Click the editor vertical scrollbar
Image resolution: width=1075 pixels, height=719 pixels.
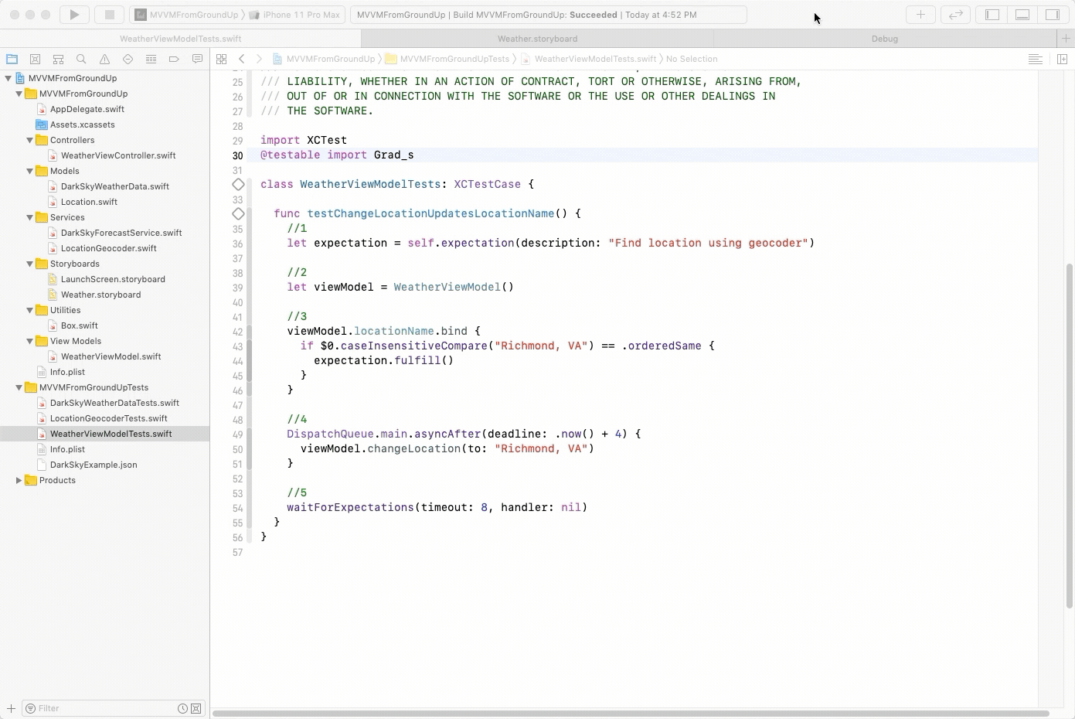click(1070, 435)
